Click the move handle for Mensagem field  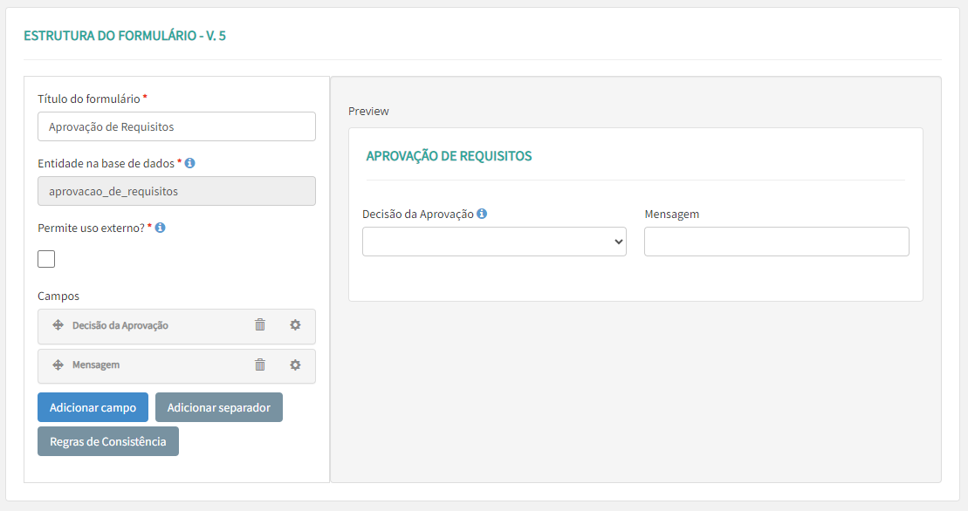pos(58,365)
